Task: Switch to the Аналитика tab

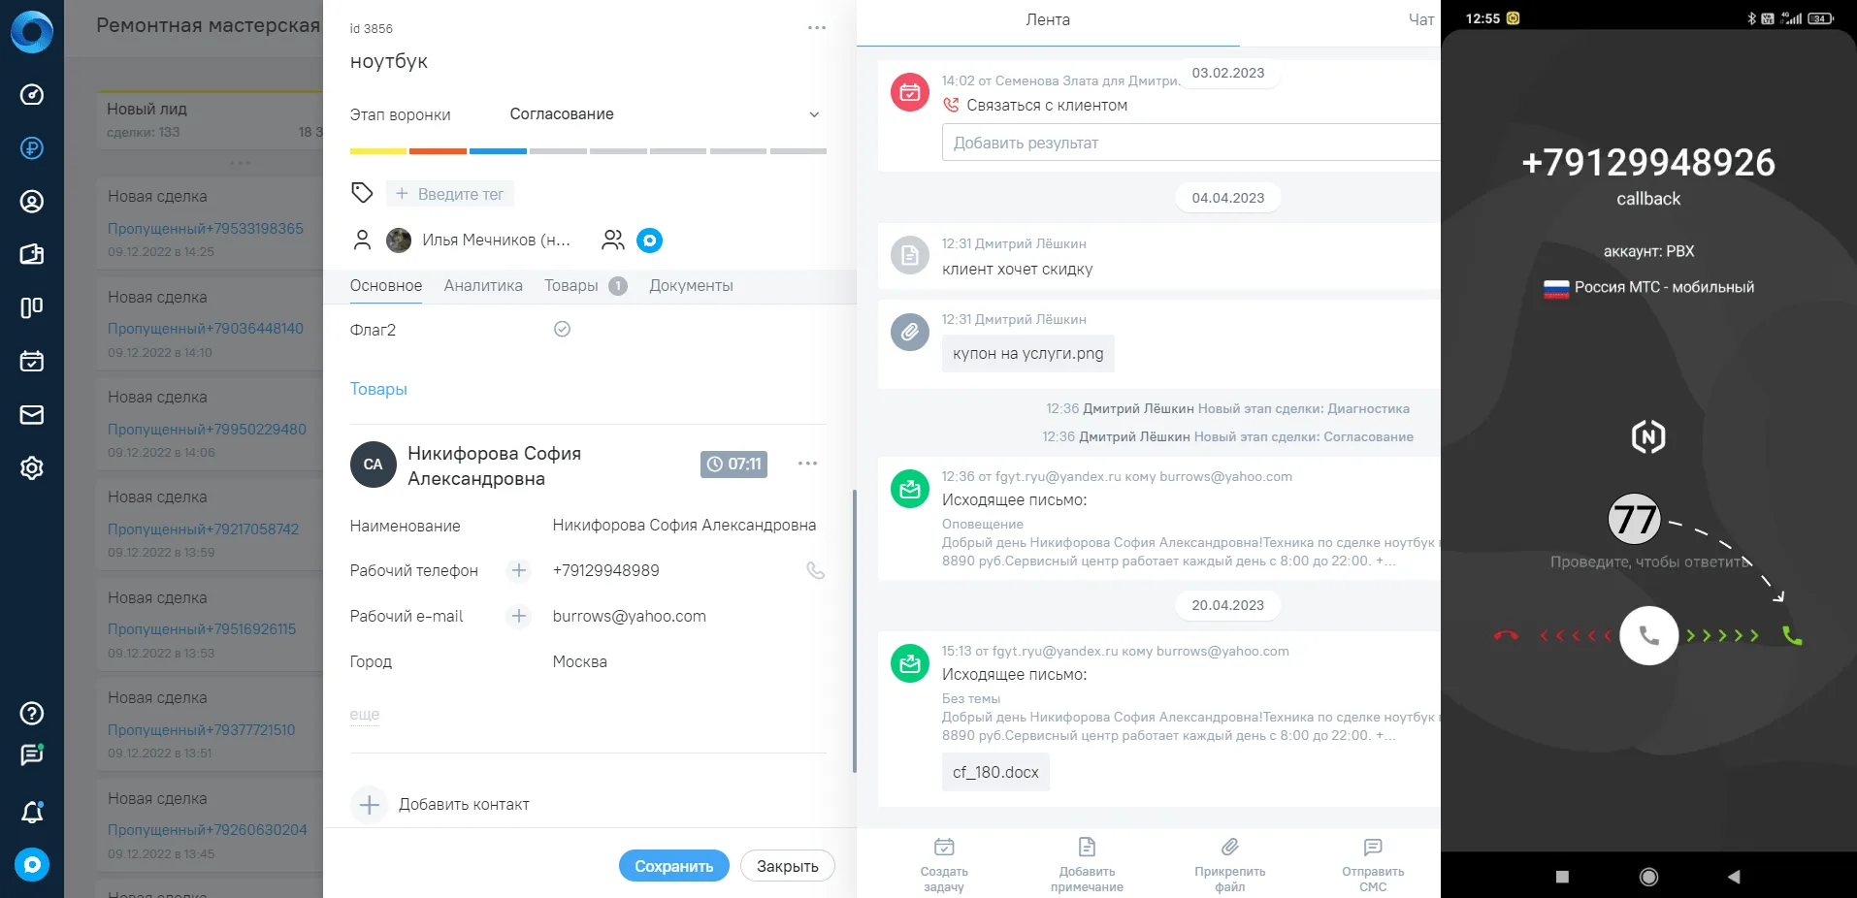Action: pyautogui.click(x=483, y=286)
